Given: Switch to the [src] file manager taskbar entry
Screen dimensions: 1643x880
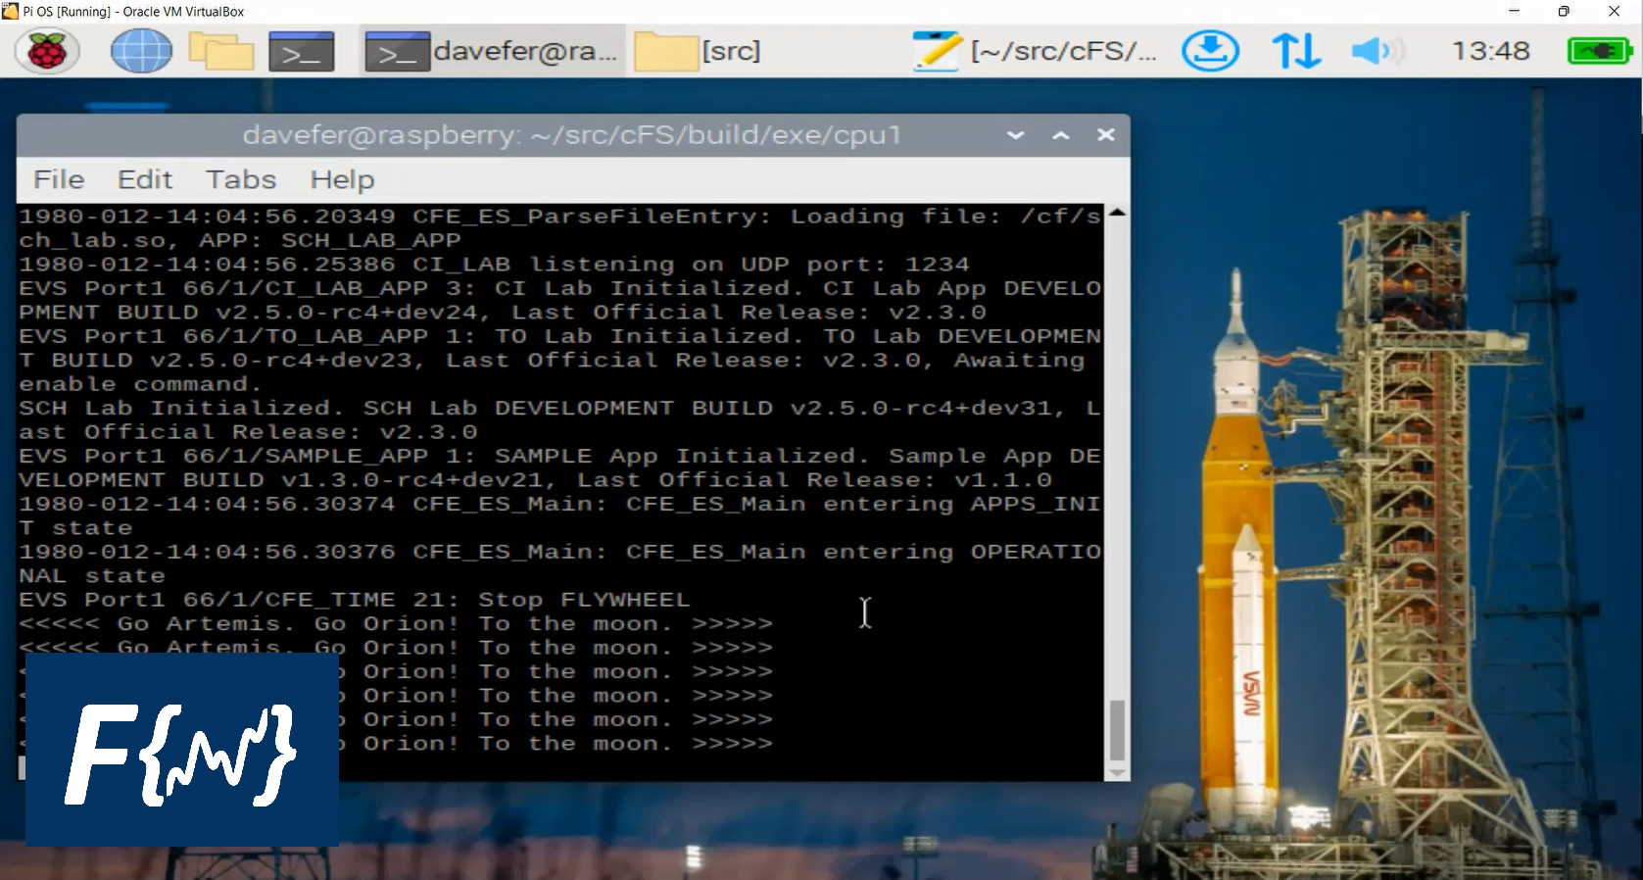Looking at the screenshot, I should (698, 51).
